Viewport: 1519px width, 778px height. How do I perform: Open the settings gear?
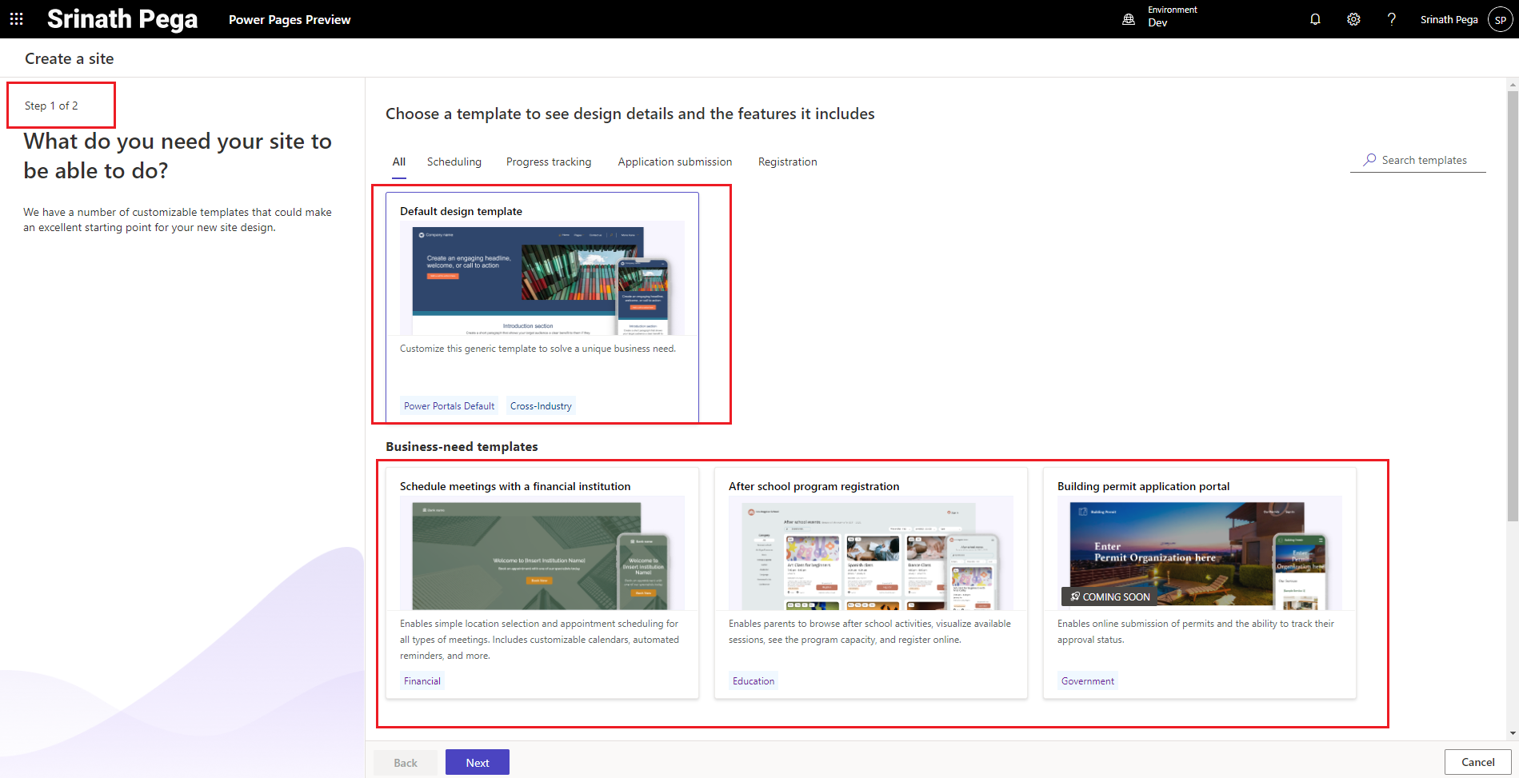pos(1353,19)
